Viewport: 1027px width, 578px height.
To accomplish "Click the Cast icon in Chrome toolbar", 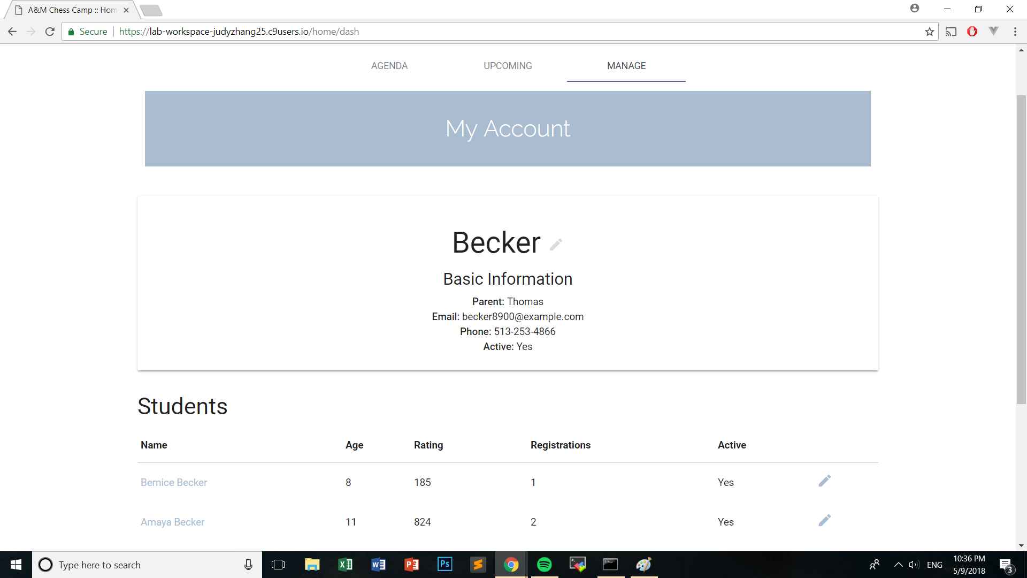I will click(951, 32).
